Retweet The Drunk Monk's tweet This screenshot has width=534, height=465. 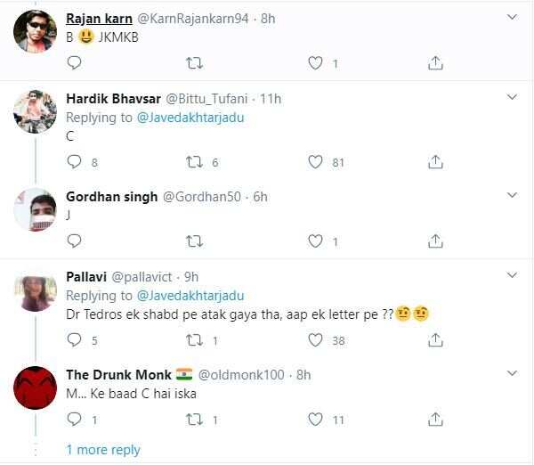coord(194,419)
